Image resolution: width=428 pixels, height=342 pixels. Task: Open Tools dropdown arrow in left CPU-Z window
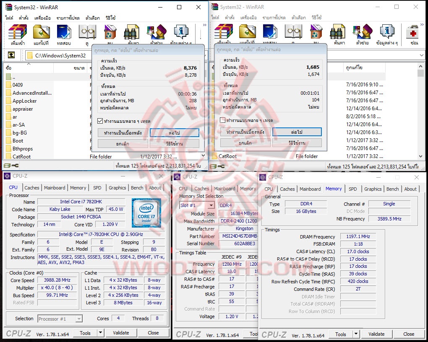tap(100, 333)
